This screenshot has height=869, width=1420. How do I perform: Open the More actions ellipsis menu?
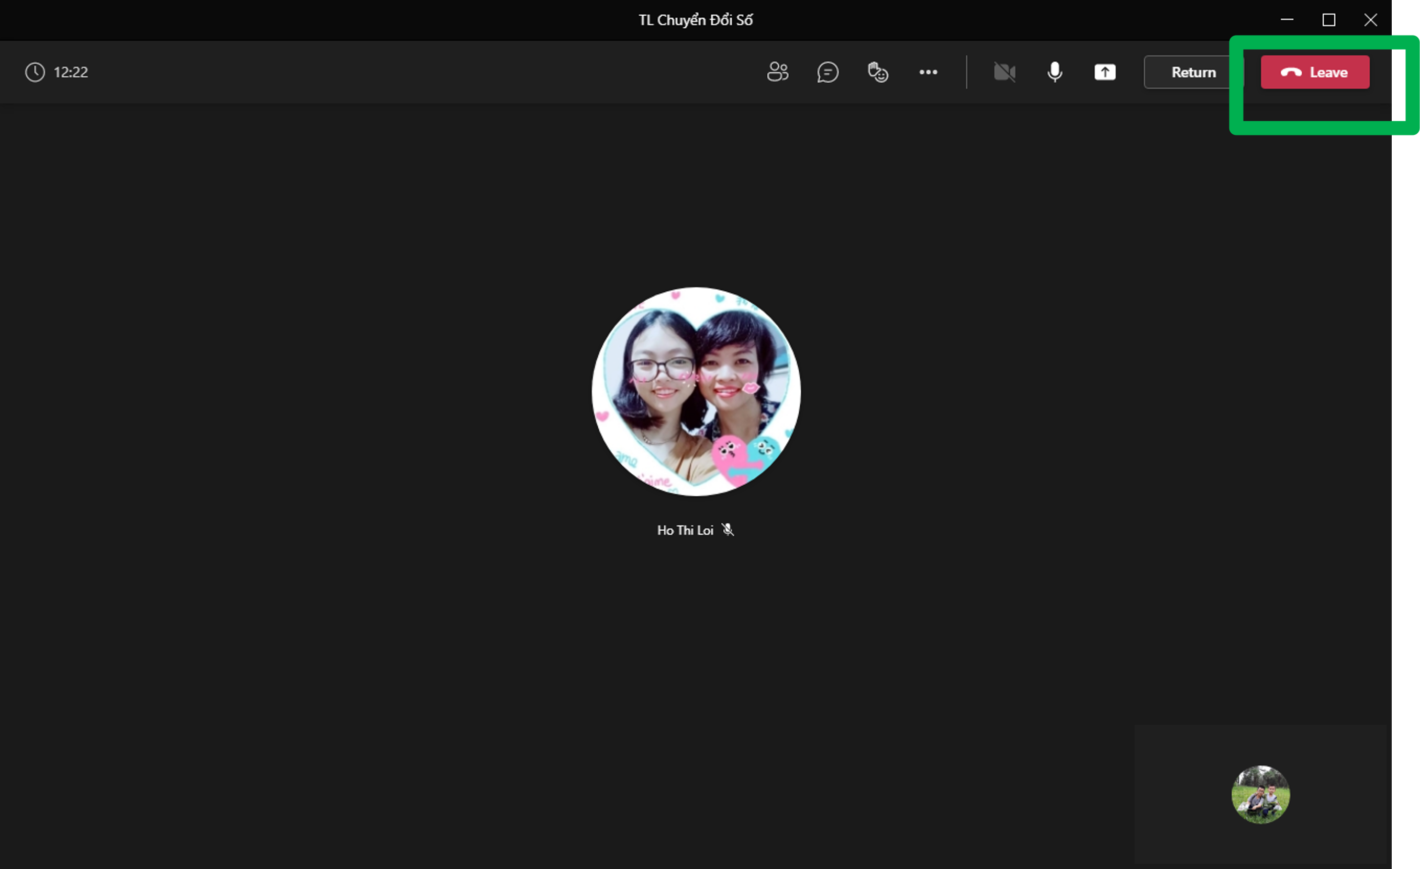(928, 72)
